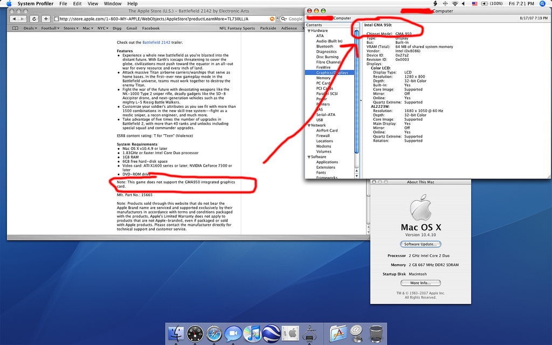Open the System Profiler application menu

[x=36, y=4]
